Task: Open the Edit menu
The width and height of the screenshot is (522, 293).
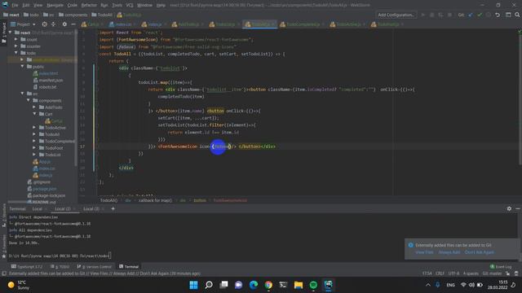Action: (26, 6)
